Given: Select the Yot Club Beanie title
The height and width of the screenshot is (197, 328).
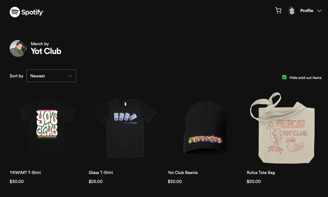Looking at the screenshot, I should tap(183, 172).
